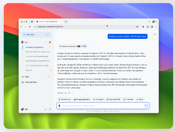Open the Based on sources chip
The height and width of the screenshot is (132, 175).
[73, 46]
